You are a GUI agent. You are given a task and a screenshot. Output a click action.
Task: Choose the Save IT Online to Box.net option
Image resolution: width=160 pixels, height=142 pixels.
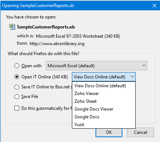[x=17, y=87]
